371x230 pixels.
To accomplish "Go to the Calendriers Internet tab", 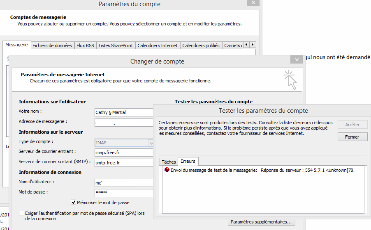I will [x=158, y=46].
